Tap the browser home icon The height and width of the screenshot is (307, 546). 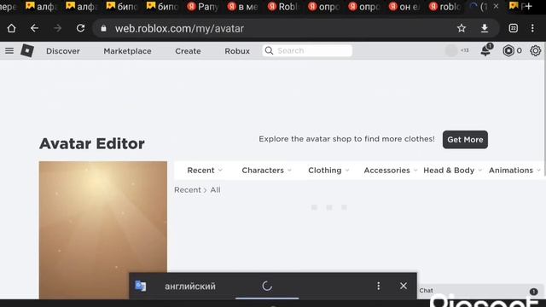(x=11, y=28)
